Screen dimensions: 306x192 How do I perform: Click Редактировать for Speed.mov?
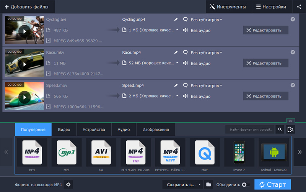pyautogui.click(x=265, y=97)
